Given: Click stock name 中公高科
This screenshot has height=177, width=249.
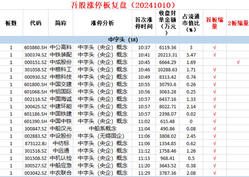Looking at the screenshot, I should (61, 47).
